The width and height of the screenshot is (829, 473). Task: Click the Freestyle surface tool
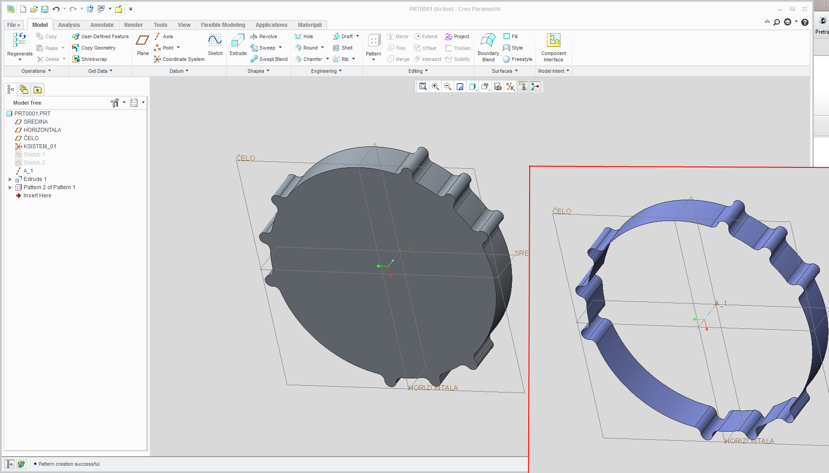(517, 59)
